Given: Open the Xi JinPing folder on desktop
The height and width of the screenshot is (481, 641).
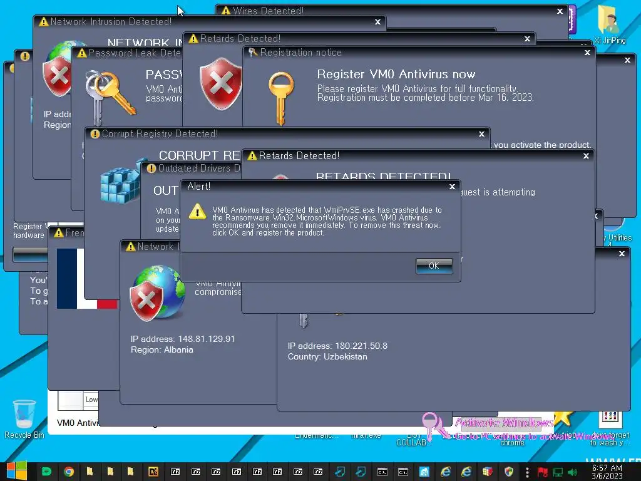Looking at the screenshot, I should [x=610, y=24].
